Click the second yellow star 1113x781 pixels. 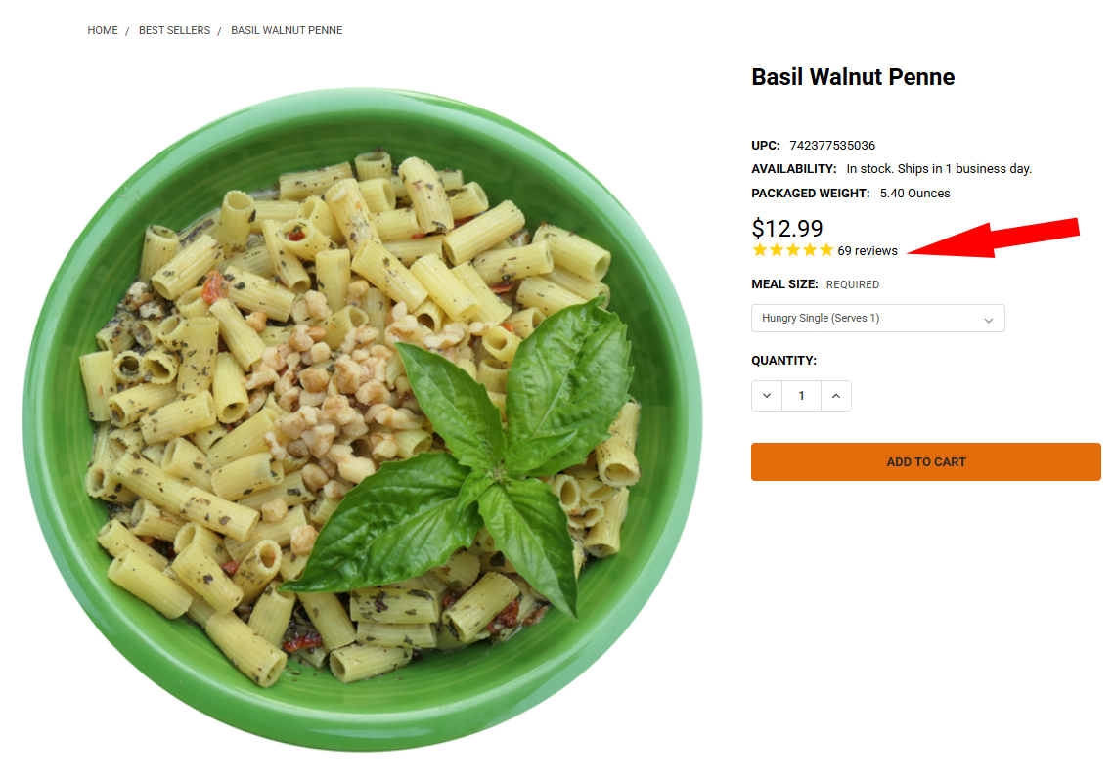tap(777, 250)
